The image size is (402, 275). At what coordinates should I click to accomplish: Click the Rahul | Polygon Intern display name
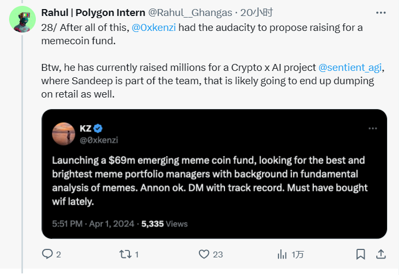point(93,12)
